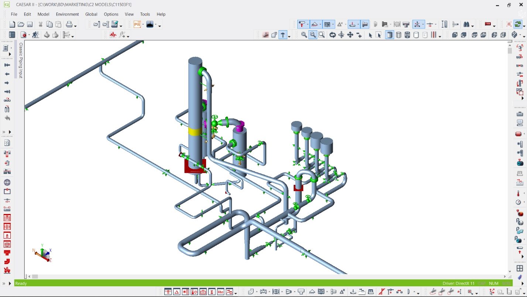The image size is (527, 297).
Task: Open the Environment menu
Action: (x=67, y=14)
